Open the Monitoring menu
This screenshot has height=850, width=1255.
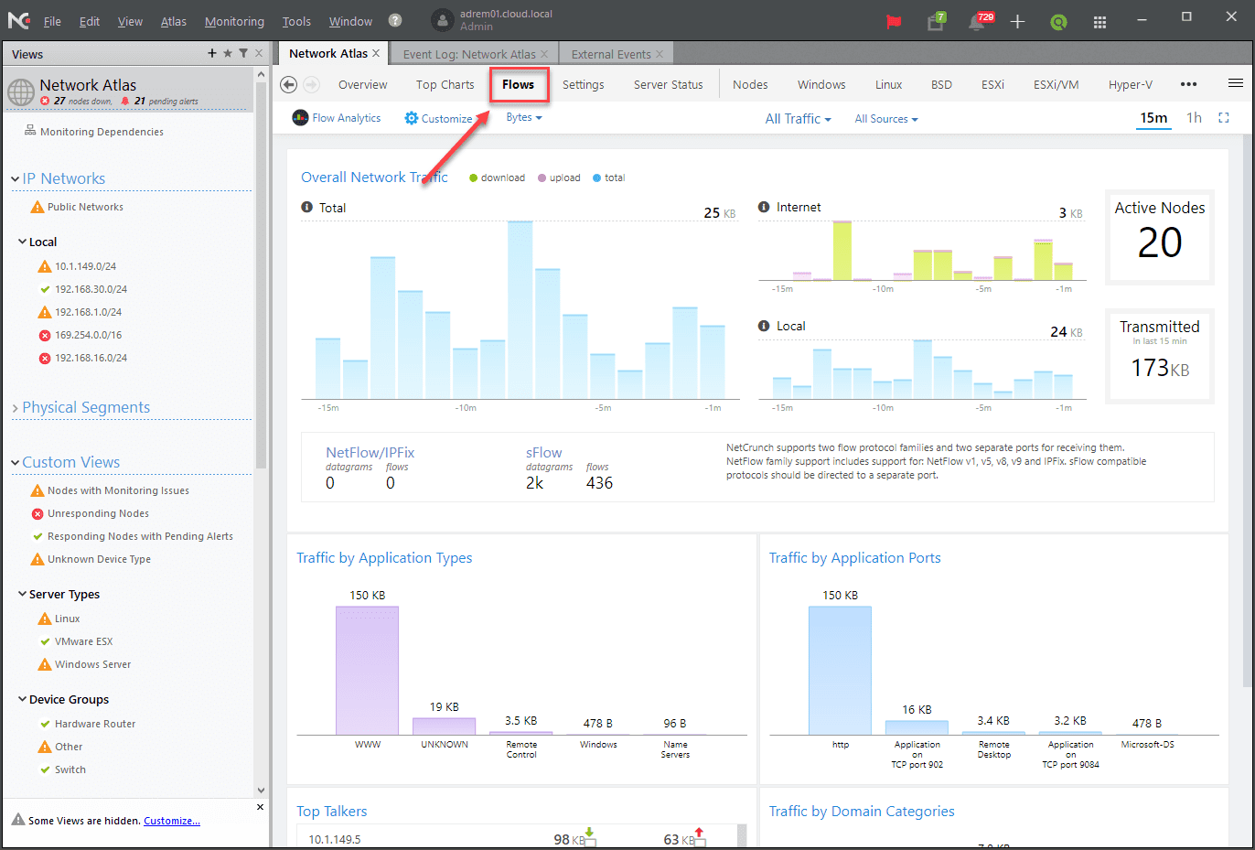[x=234, y=21]
